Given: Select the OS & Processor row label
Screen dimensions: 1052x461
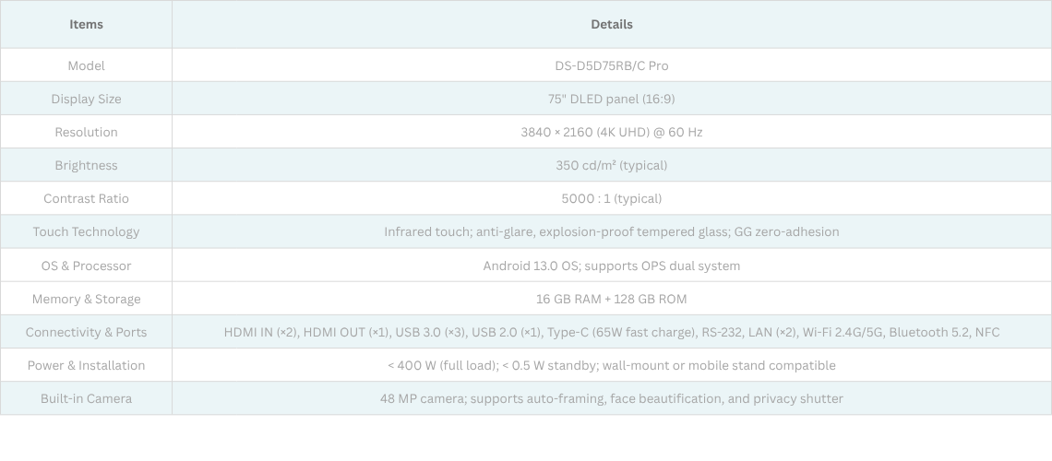Looking at the screenshot, I should 86,266.
